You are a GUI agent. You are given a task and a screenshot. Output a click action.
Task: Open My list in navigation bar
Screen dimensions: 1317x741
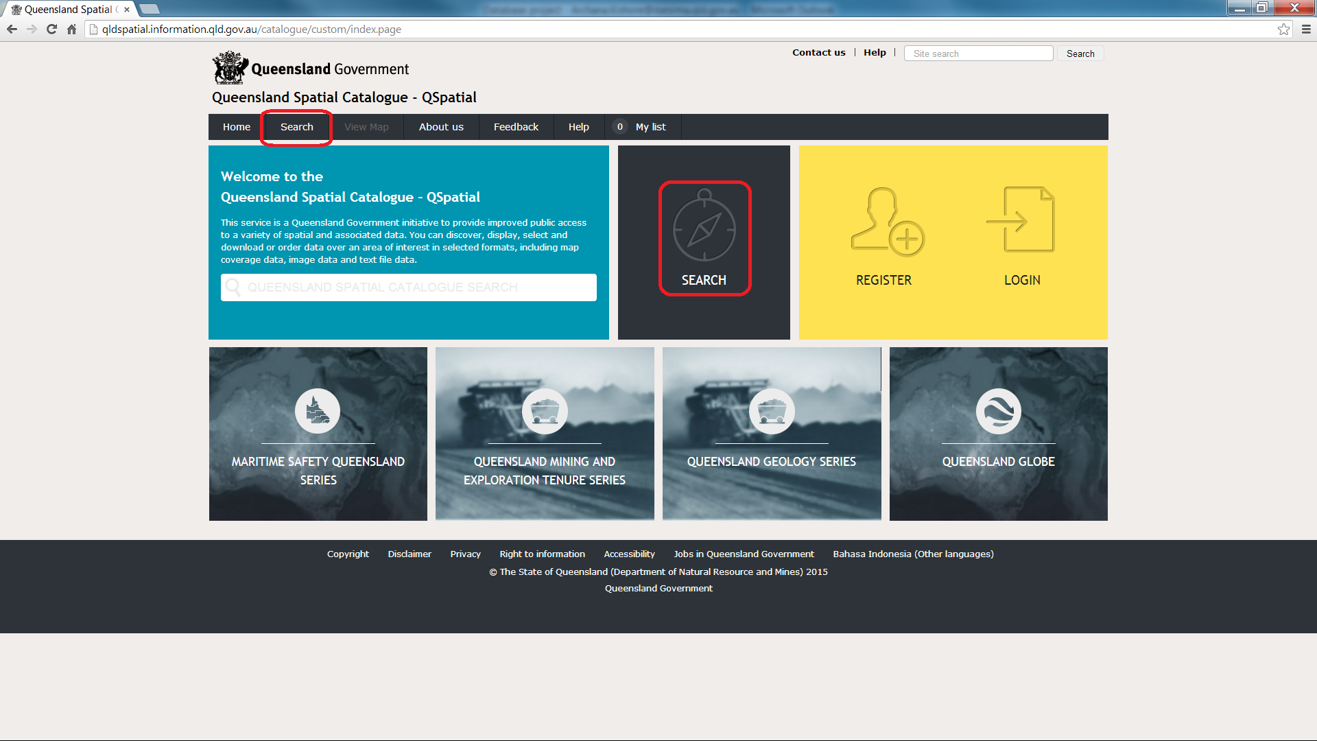click(x=643, y=127)
